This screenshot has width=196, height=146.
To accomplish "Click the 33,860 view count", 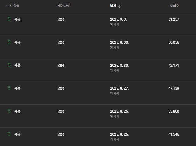I will [x=173, y=111].
